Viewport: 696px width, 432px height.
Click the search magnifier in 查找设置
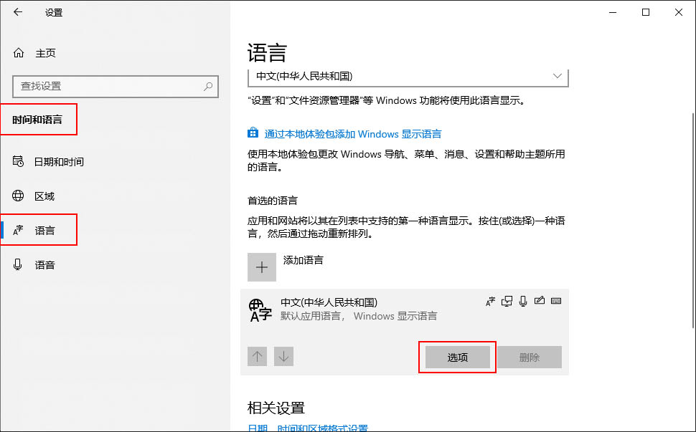pos(208,87)
